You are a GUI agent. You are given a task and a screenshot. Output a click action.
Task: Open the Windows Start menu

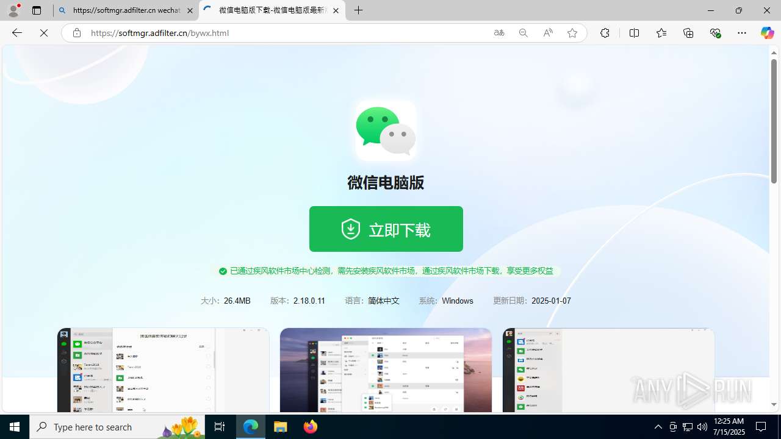[15, 427]
